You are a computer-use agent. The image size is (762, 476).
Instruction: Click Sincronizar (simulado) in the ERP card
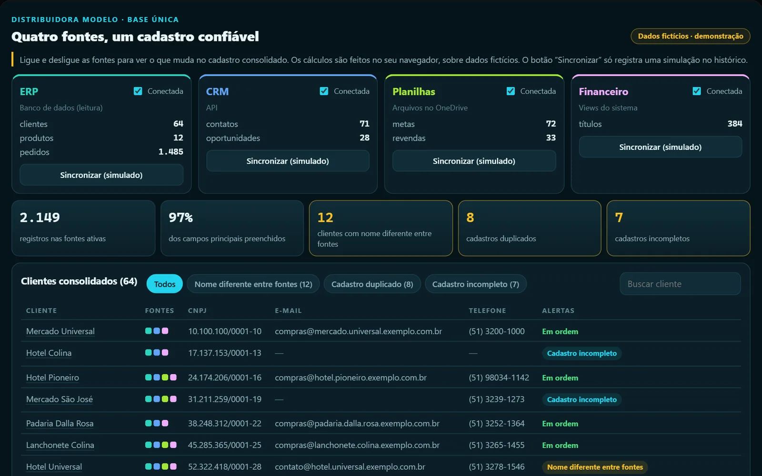click(x=101, y=175)
